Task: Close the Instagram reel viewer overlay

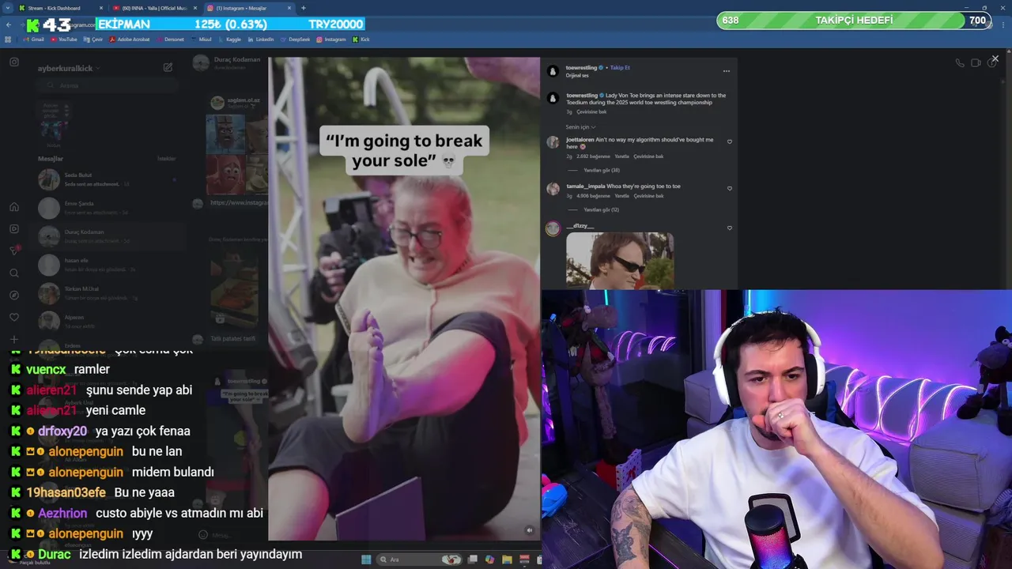Action: [x=995, y=58]
